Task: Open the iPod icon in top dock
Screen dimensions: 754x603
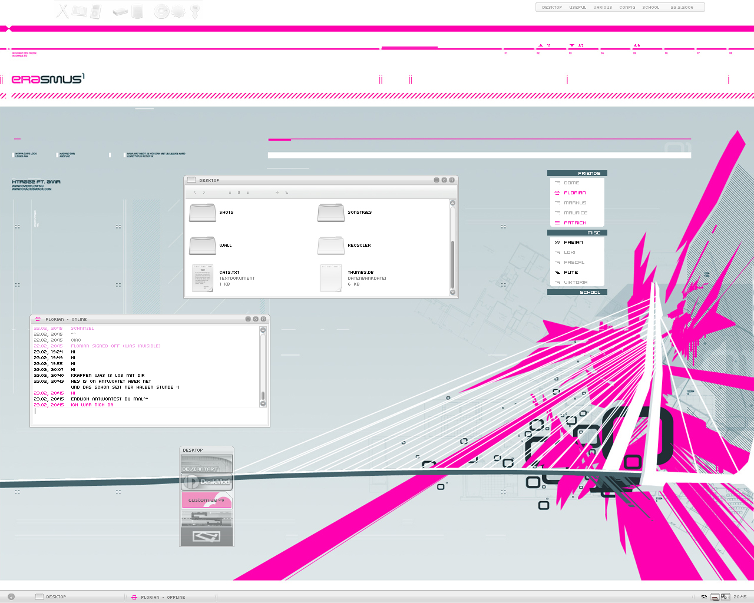Action: pyautogui.click(x=96, y=11)
